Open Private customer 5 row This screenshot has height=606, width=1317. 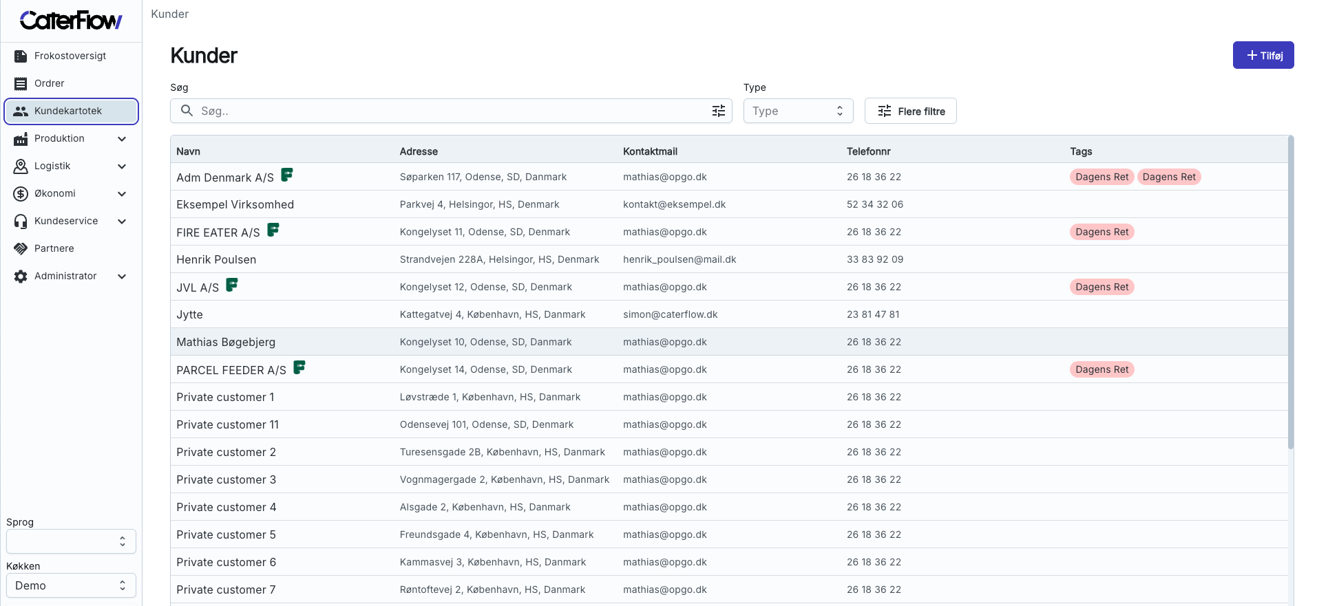pos(729,534)
